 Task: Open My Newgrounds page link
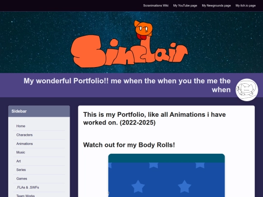[216, 5]
